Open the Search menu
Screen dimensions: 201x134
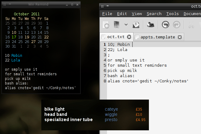click(x=154, y=14)
